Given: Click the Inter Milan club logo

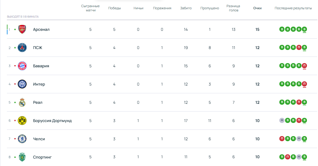Looking at the screenshot, I should [22, 84].
